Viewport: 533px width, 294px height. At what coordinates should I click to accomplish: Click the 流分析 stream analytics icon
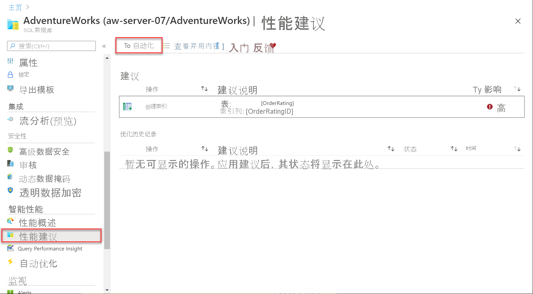point(10,119)
